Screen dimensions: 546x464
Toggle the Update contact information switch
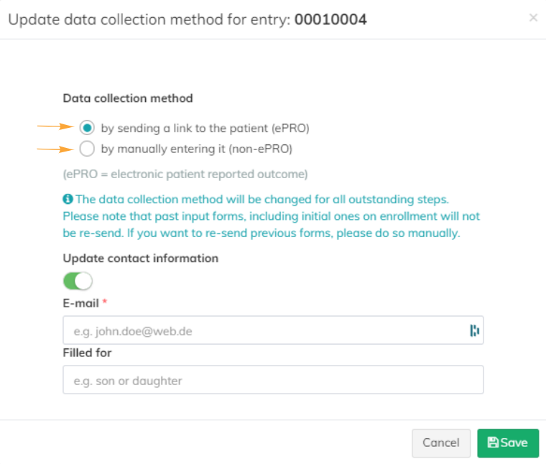pos(78,281)
